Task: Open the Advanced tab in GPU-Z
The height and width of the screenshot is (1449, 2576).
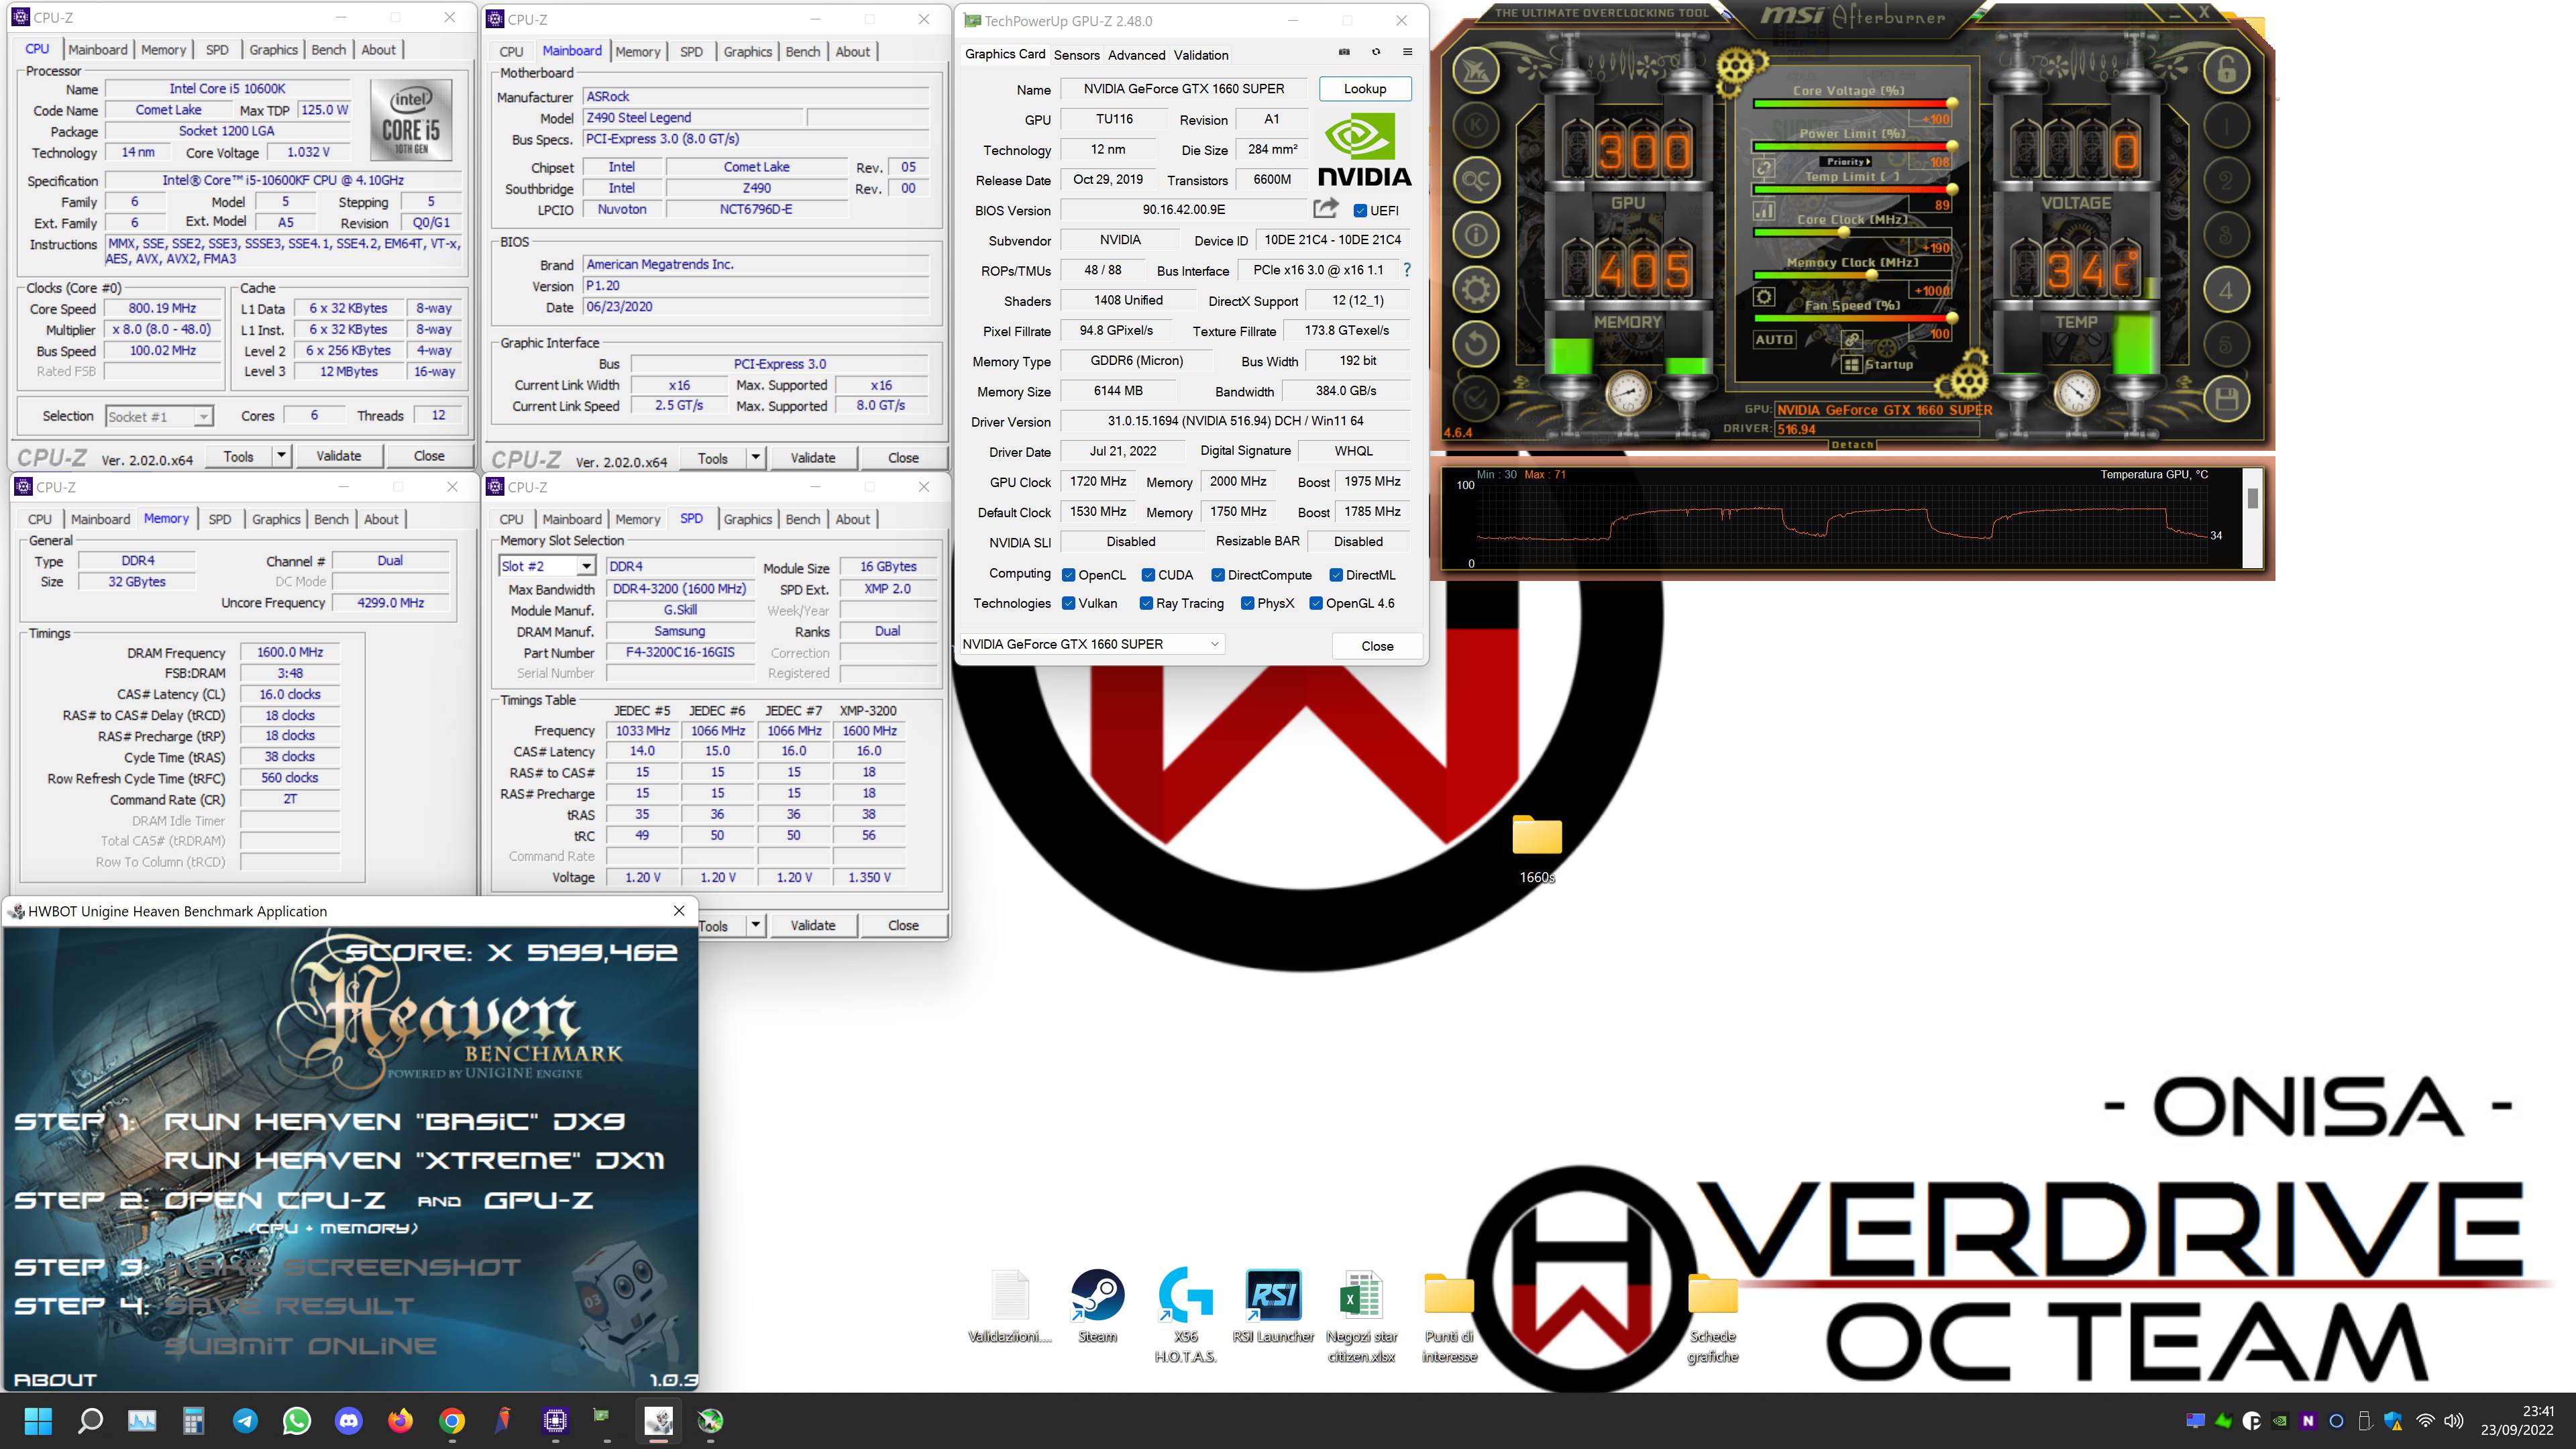Action: pos(1136,55)
